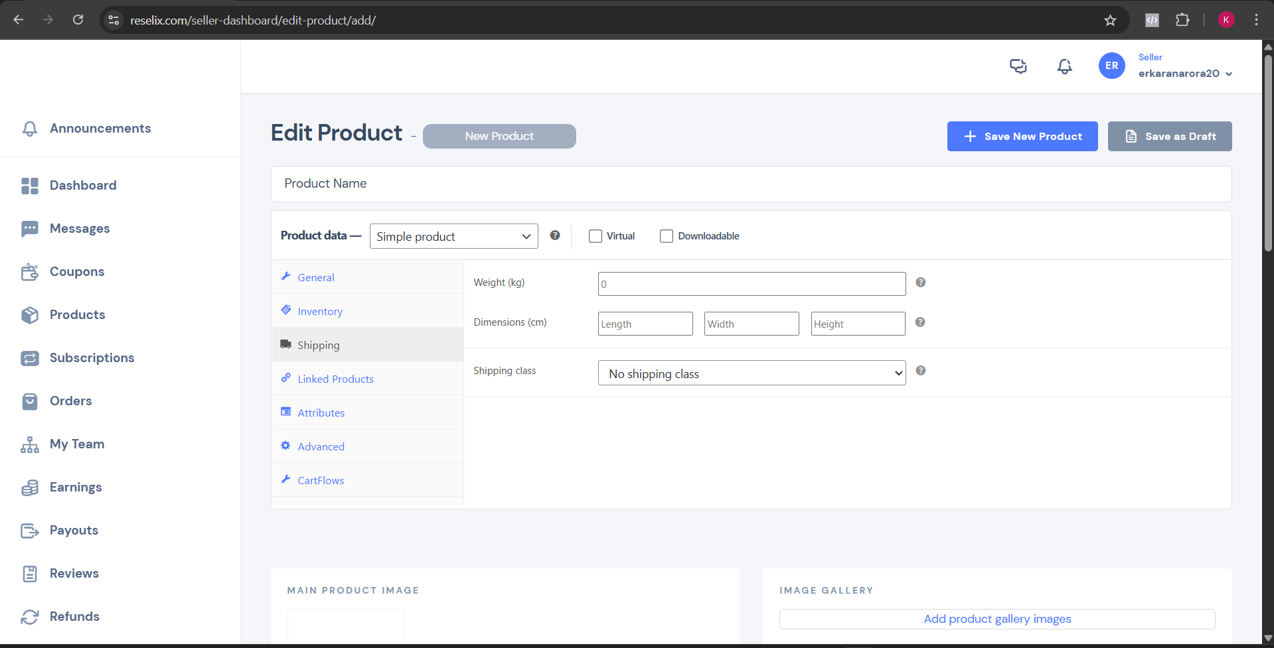Click the Refunds arrows icon
1274x648 pixels.
tap(29, 617)
